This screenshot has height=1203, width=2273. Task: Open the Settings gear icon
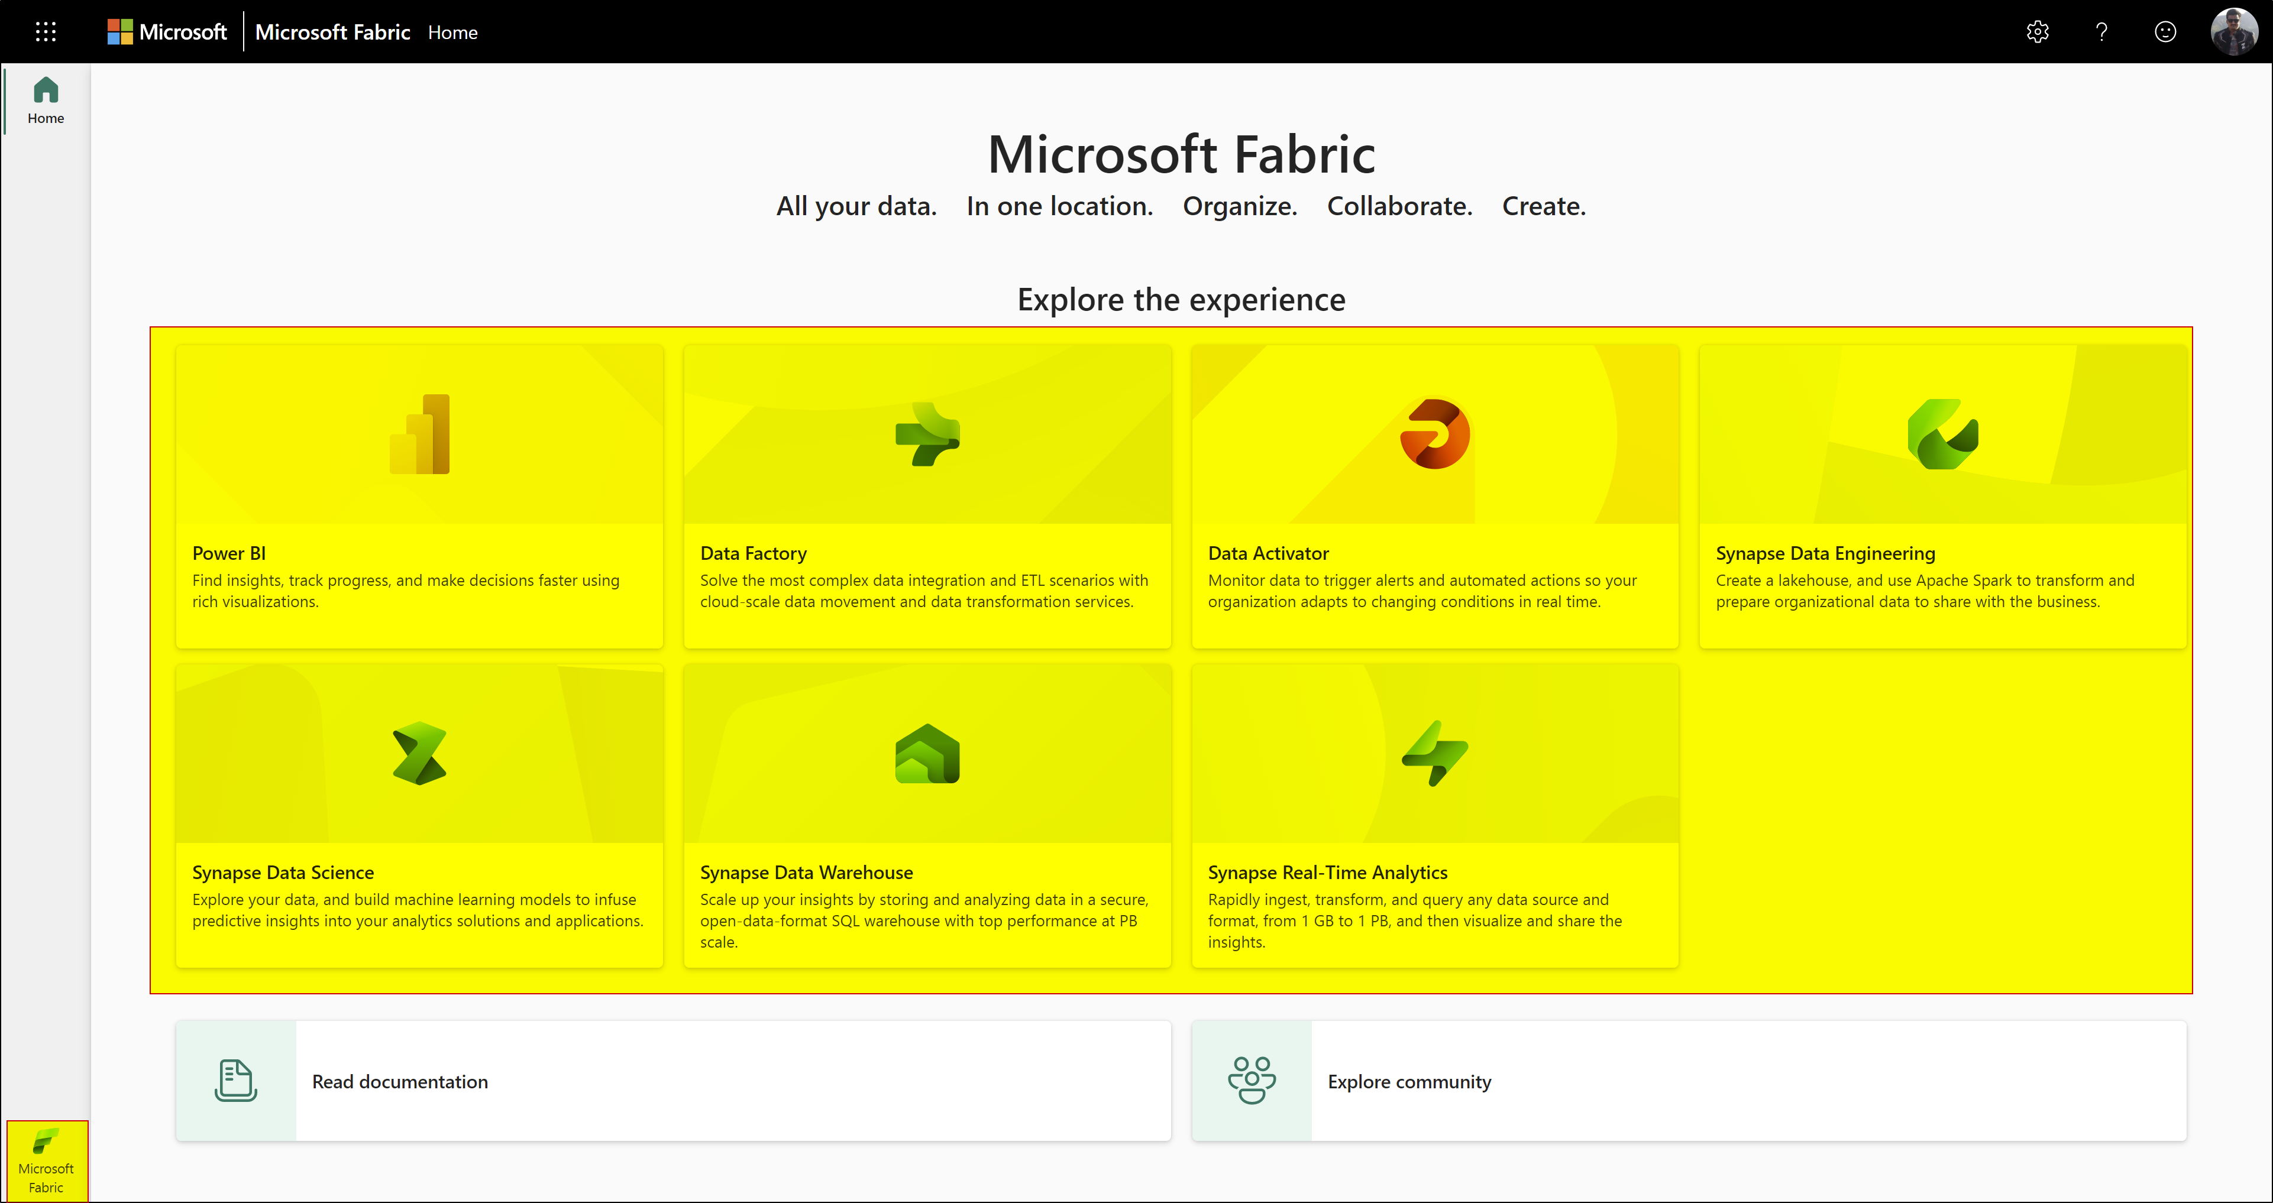coord(2038,32)
